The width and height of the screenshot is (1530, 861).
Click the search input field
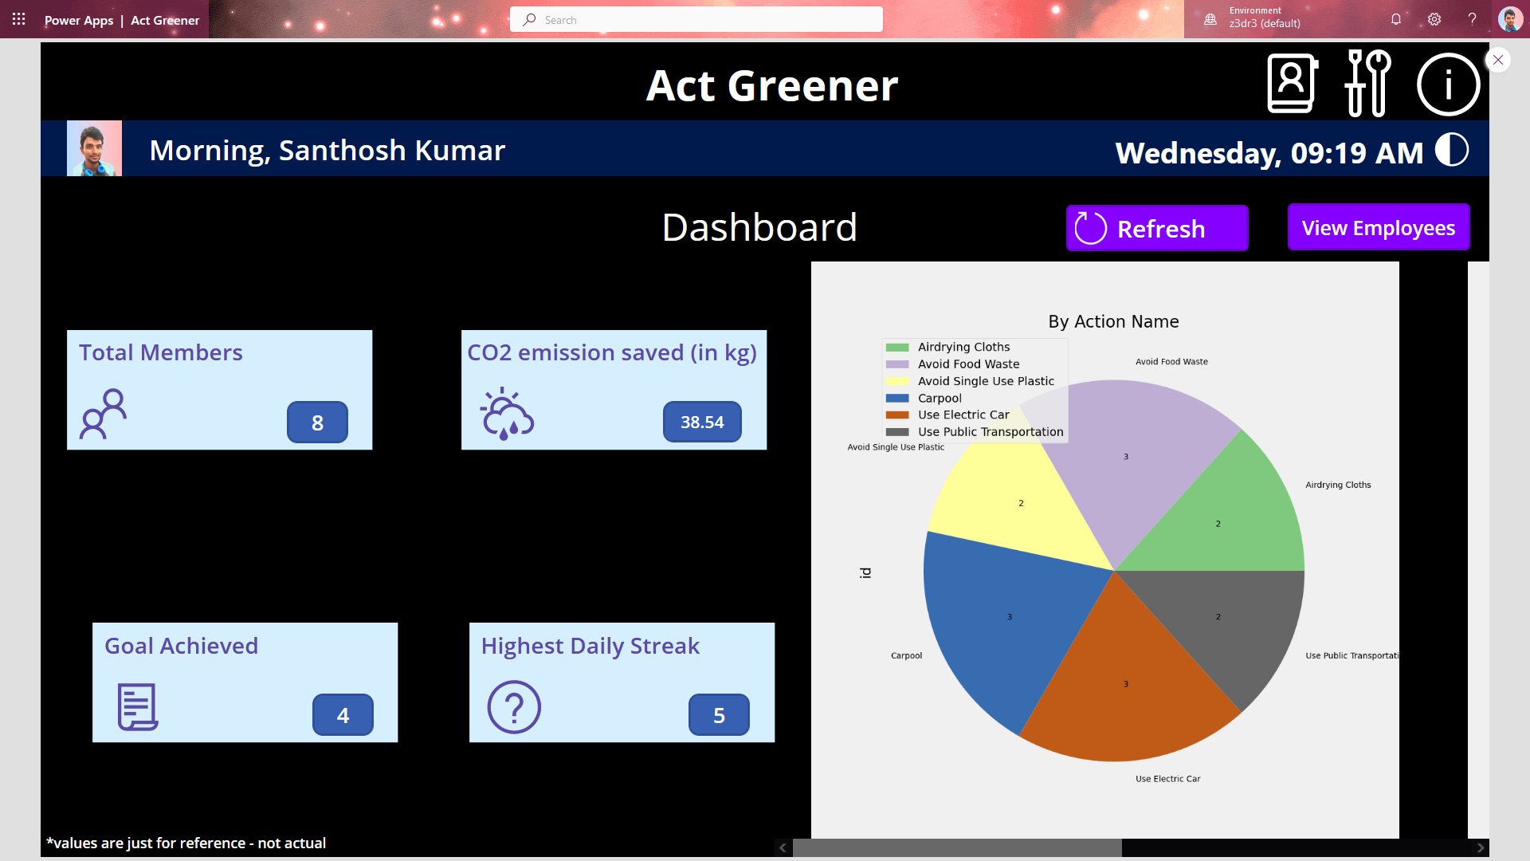[696, 19]
